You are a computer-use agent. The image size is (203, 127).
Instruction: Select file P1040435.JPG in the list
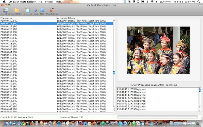56,35
